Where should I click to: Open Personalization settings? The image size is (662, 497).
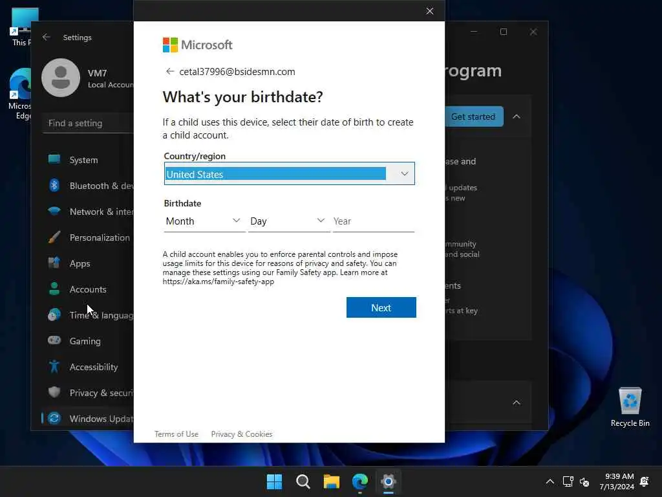coord(88,237)
